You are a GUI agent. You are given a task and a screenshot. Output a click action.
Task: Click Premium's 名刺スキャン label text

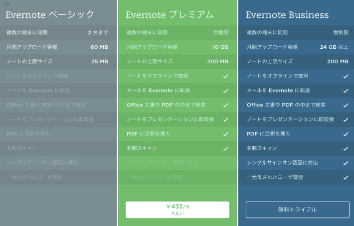click(142, 148)
